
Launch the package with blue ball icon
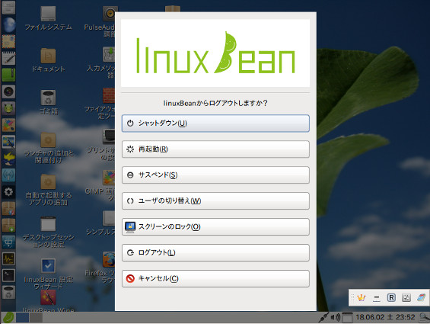8,209
